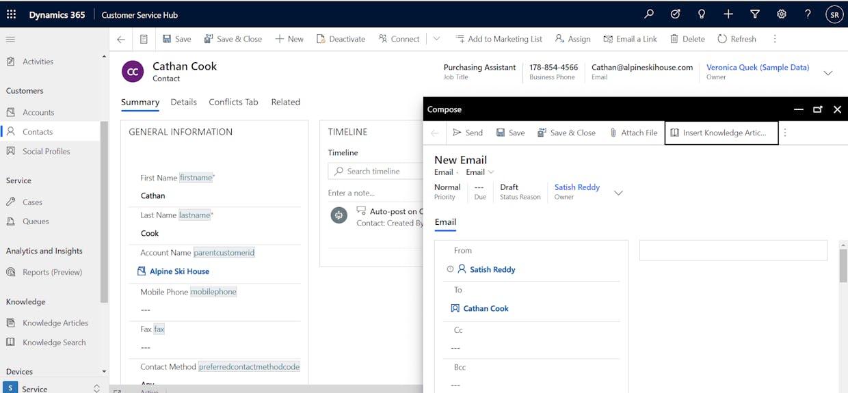Switch to the Summary tab
848x393 pixels.
pyautogui.click(x=140, y=102)
